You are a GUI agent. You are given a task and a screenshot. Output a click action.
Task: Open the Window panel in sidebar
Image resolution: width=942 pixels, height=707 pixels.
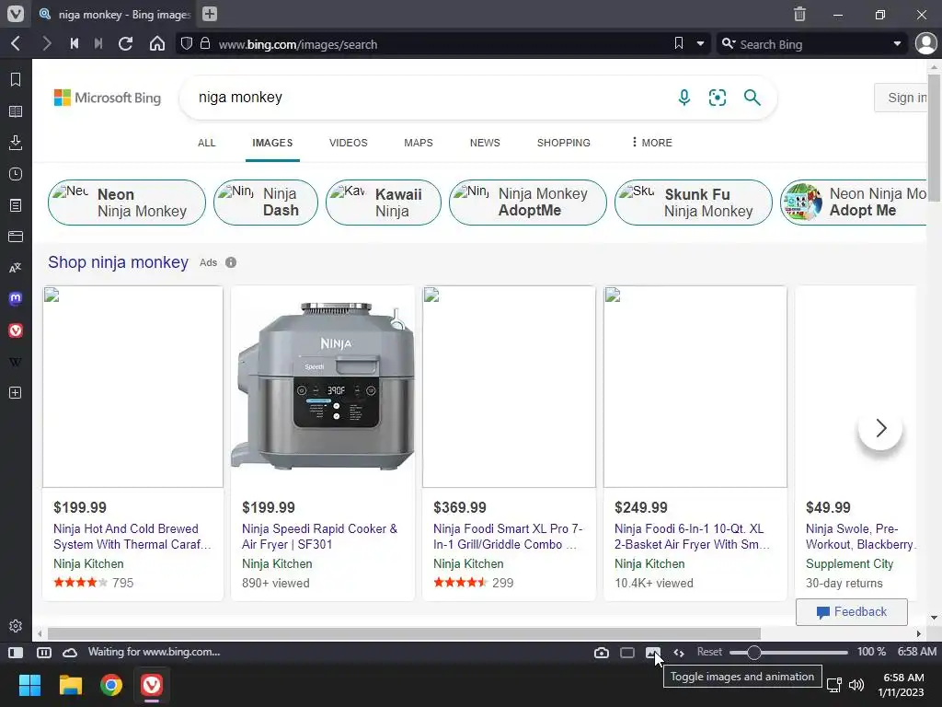coord(16,237)
